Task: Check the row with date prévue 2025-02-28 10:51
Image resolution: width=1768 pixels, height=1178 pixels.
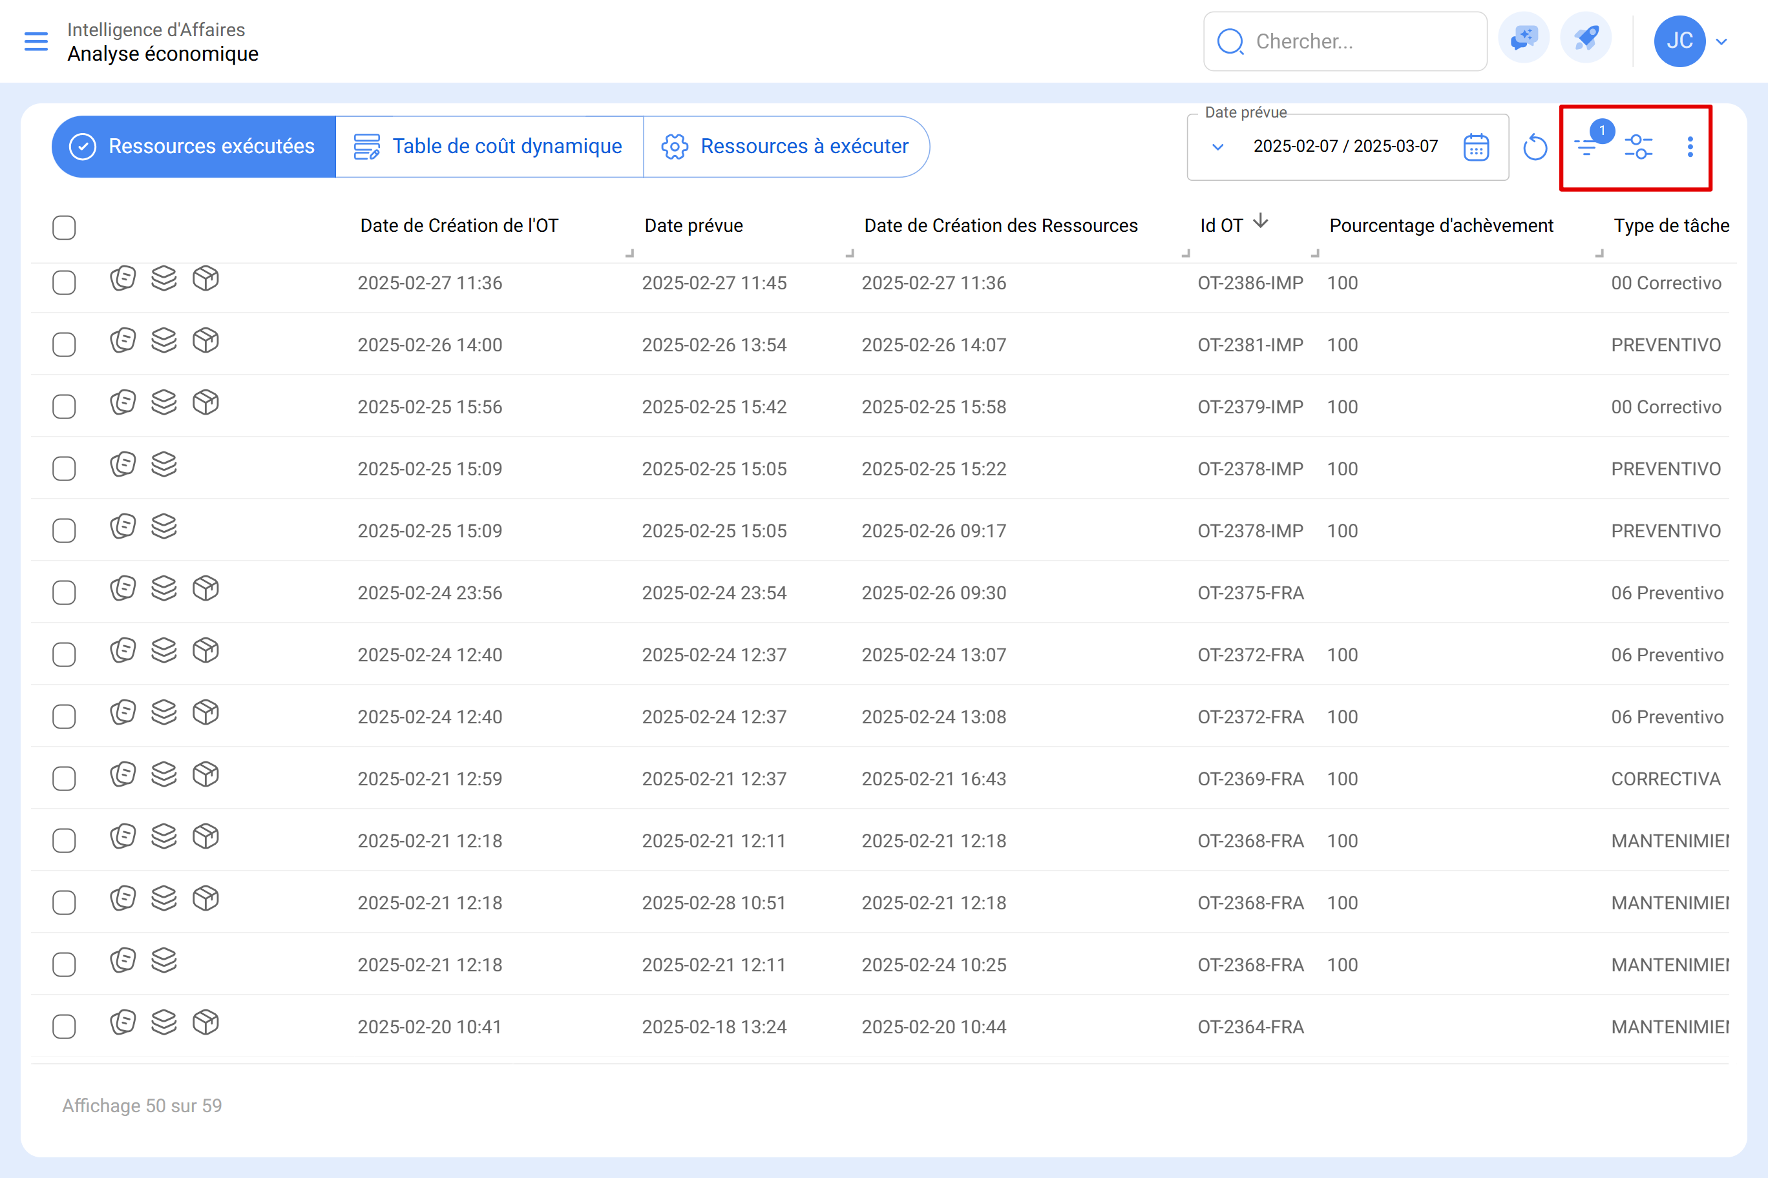Action: [64, 903]
